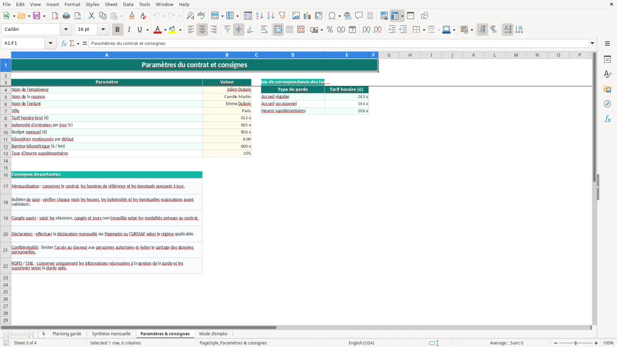Click the Split Window icon
This screenshot has width=617, height=347.
click(x=410, y=16)
